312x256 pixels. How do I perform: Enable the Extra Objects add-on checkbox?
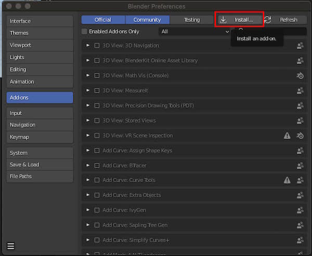coord(97,195)
